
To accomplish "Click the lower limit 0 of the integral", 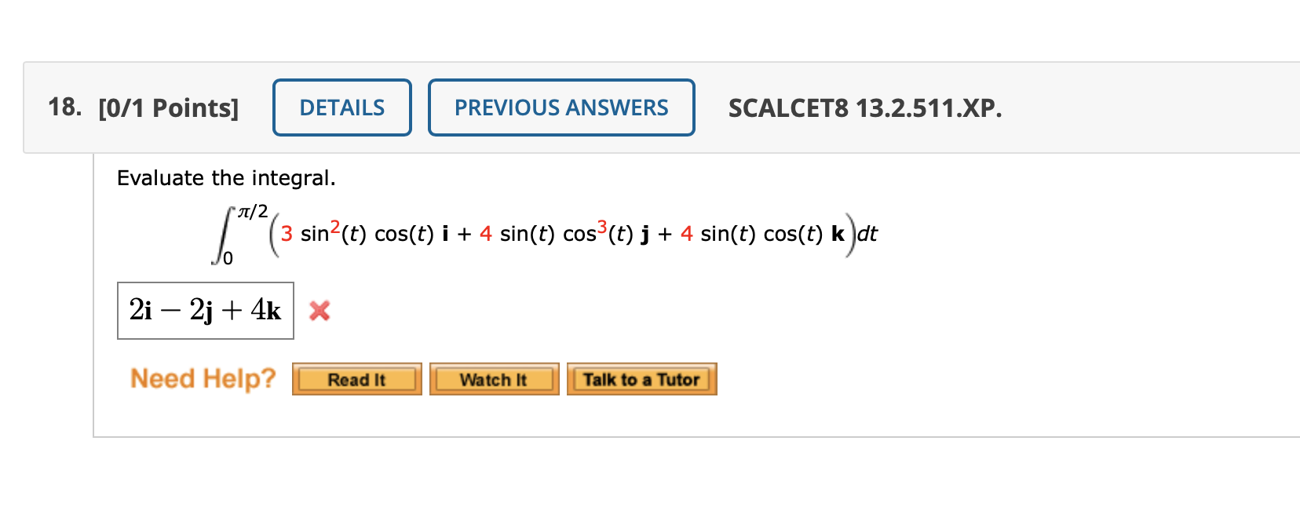I will pyautogui.click(x=228, y=257).
